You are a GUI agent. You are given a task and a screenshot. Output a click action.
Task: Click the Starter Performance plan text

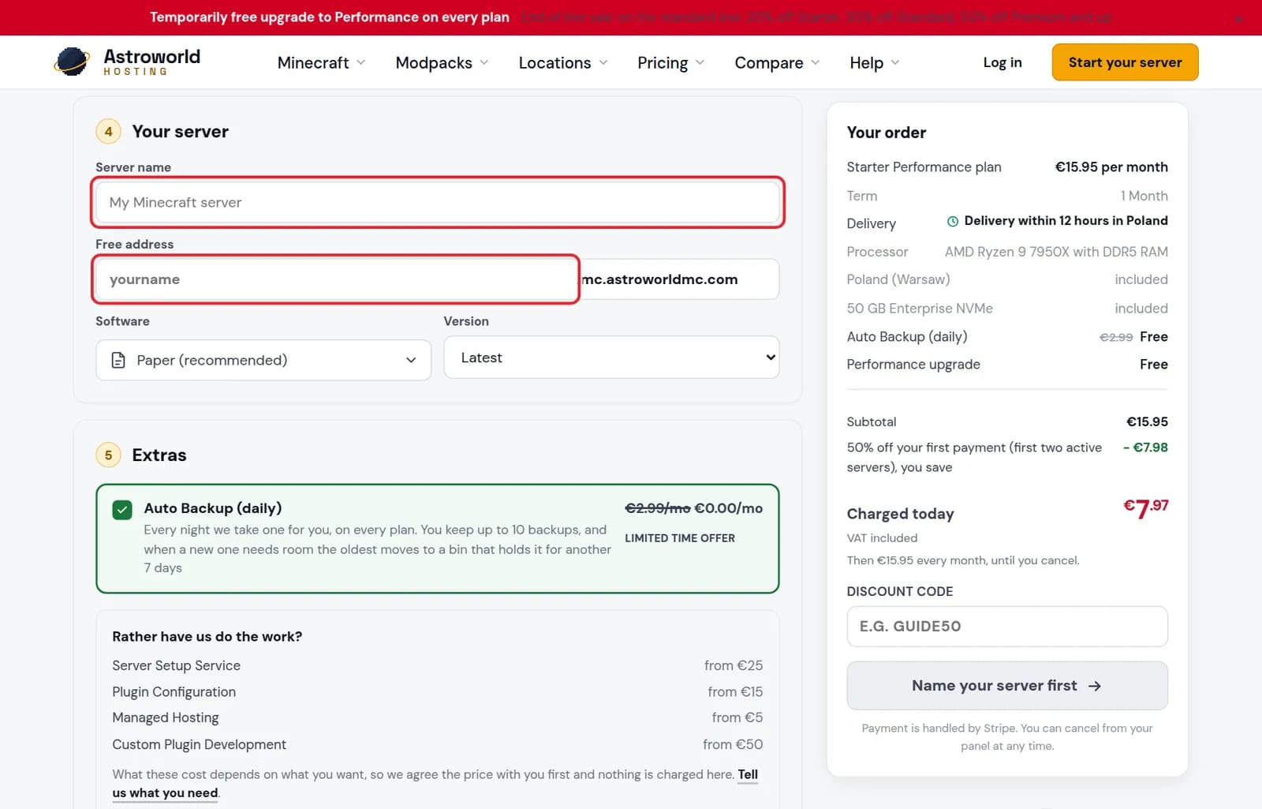point(924,167)
